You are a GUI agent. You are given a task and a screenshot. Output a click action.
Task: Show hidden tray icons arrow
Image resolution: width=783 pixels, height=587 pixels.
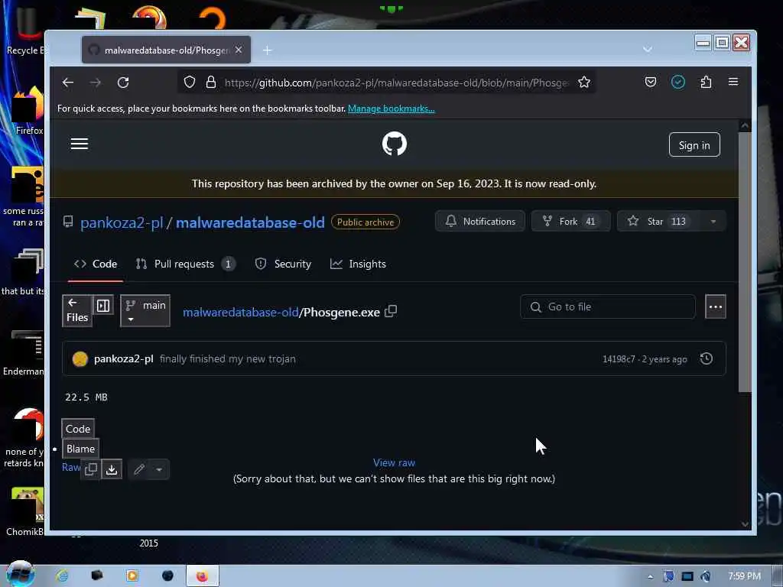tap(650, 576)
